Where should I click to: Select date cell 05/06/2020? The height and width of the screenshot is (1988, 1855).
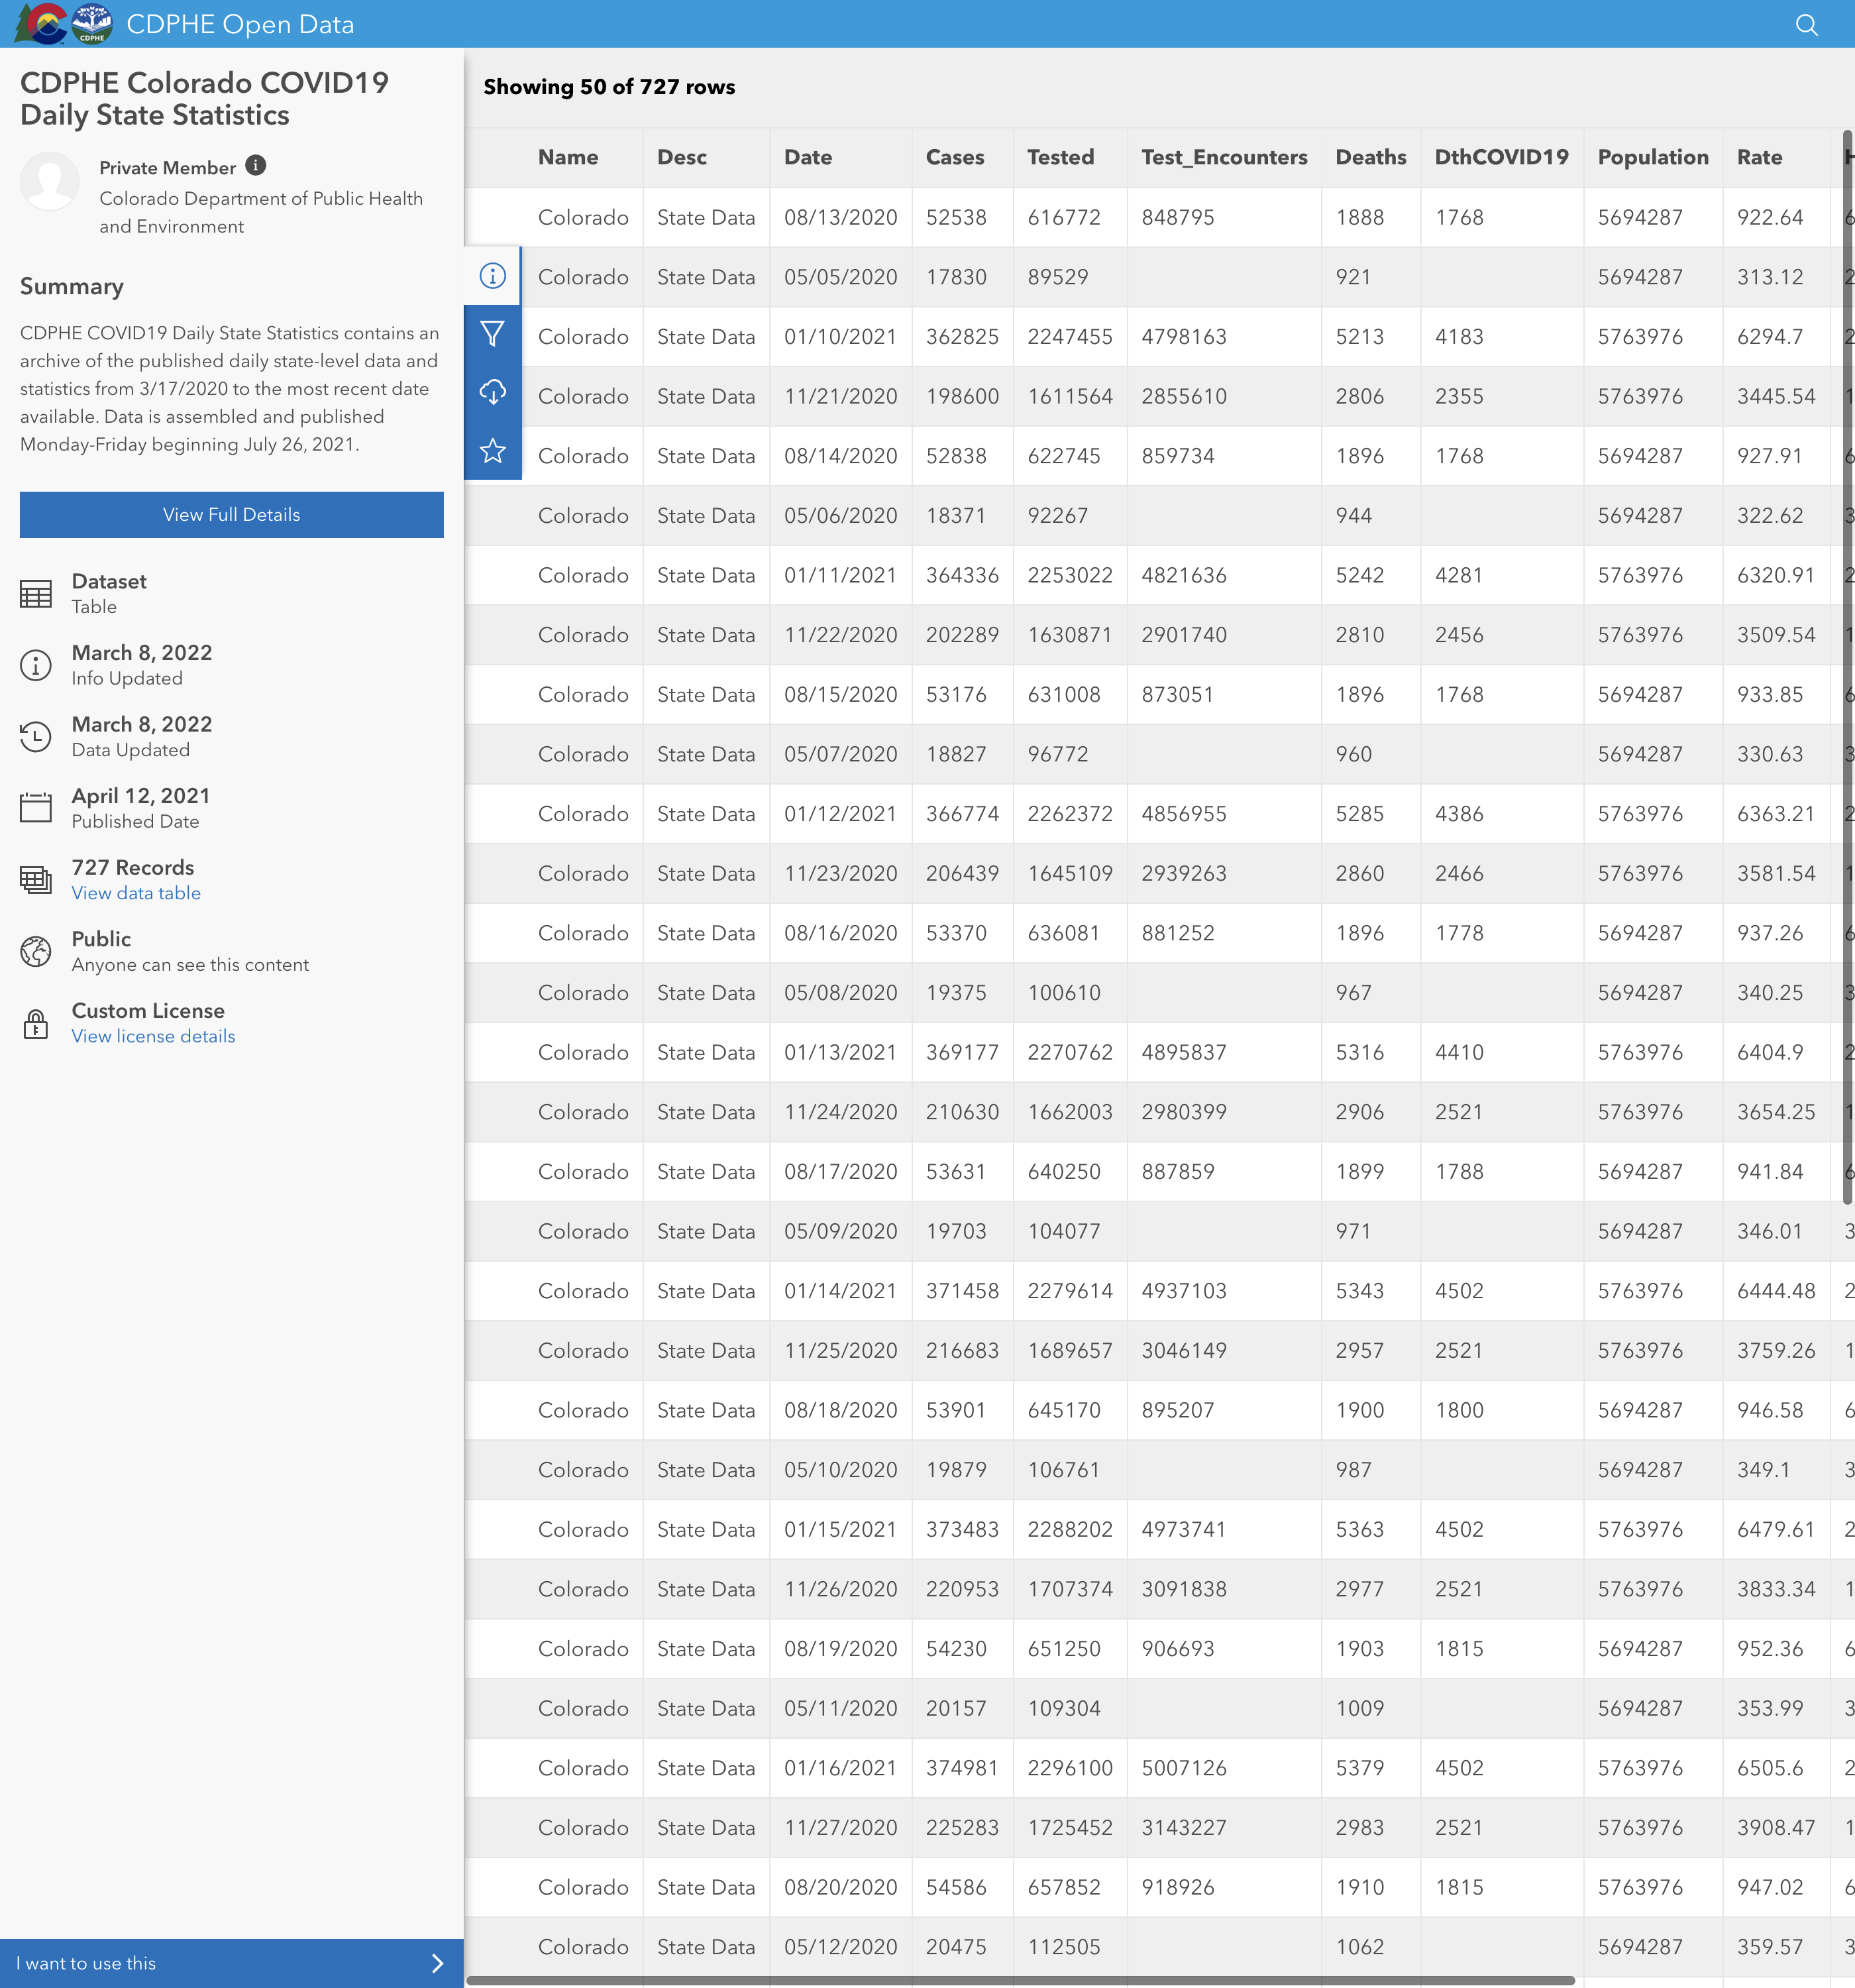tap(841, 515)
